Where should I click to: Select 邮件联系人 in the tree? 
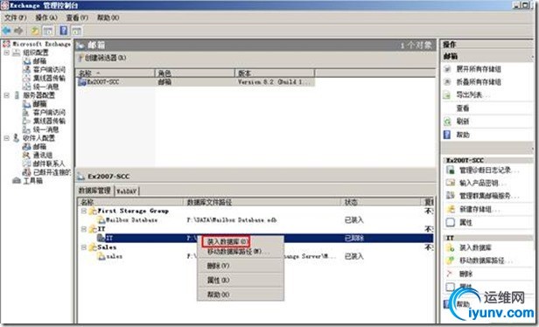[x=49, y=163]
